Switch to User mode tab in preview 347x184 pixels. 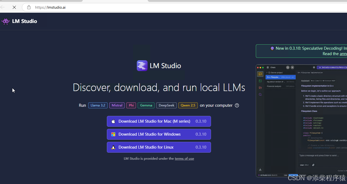pos(285,175)
